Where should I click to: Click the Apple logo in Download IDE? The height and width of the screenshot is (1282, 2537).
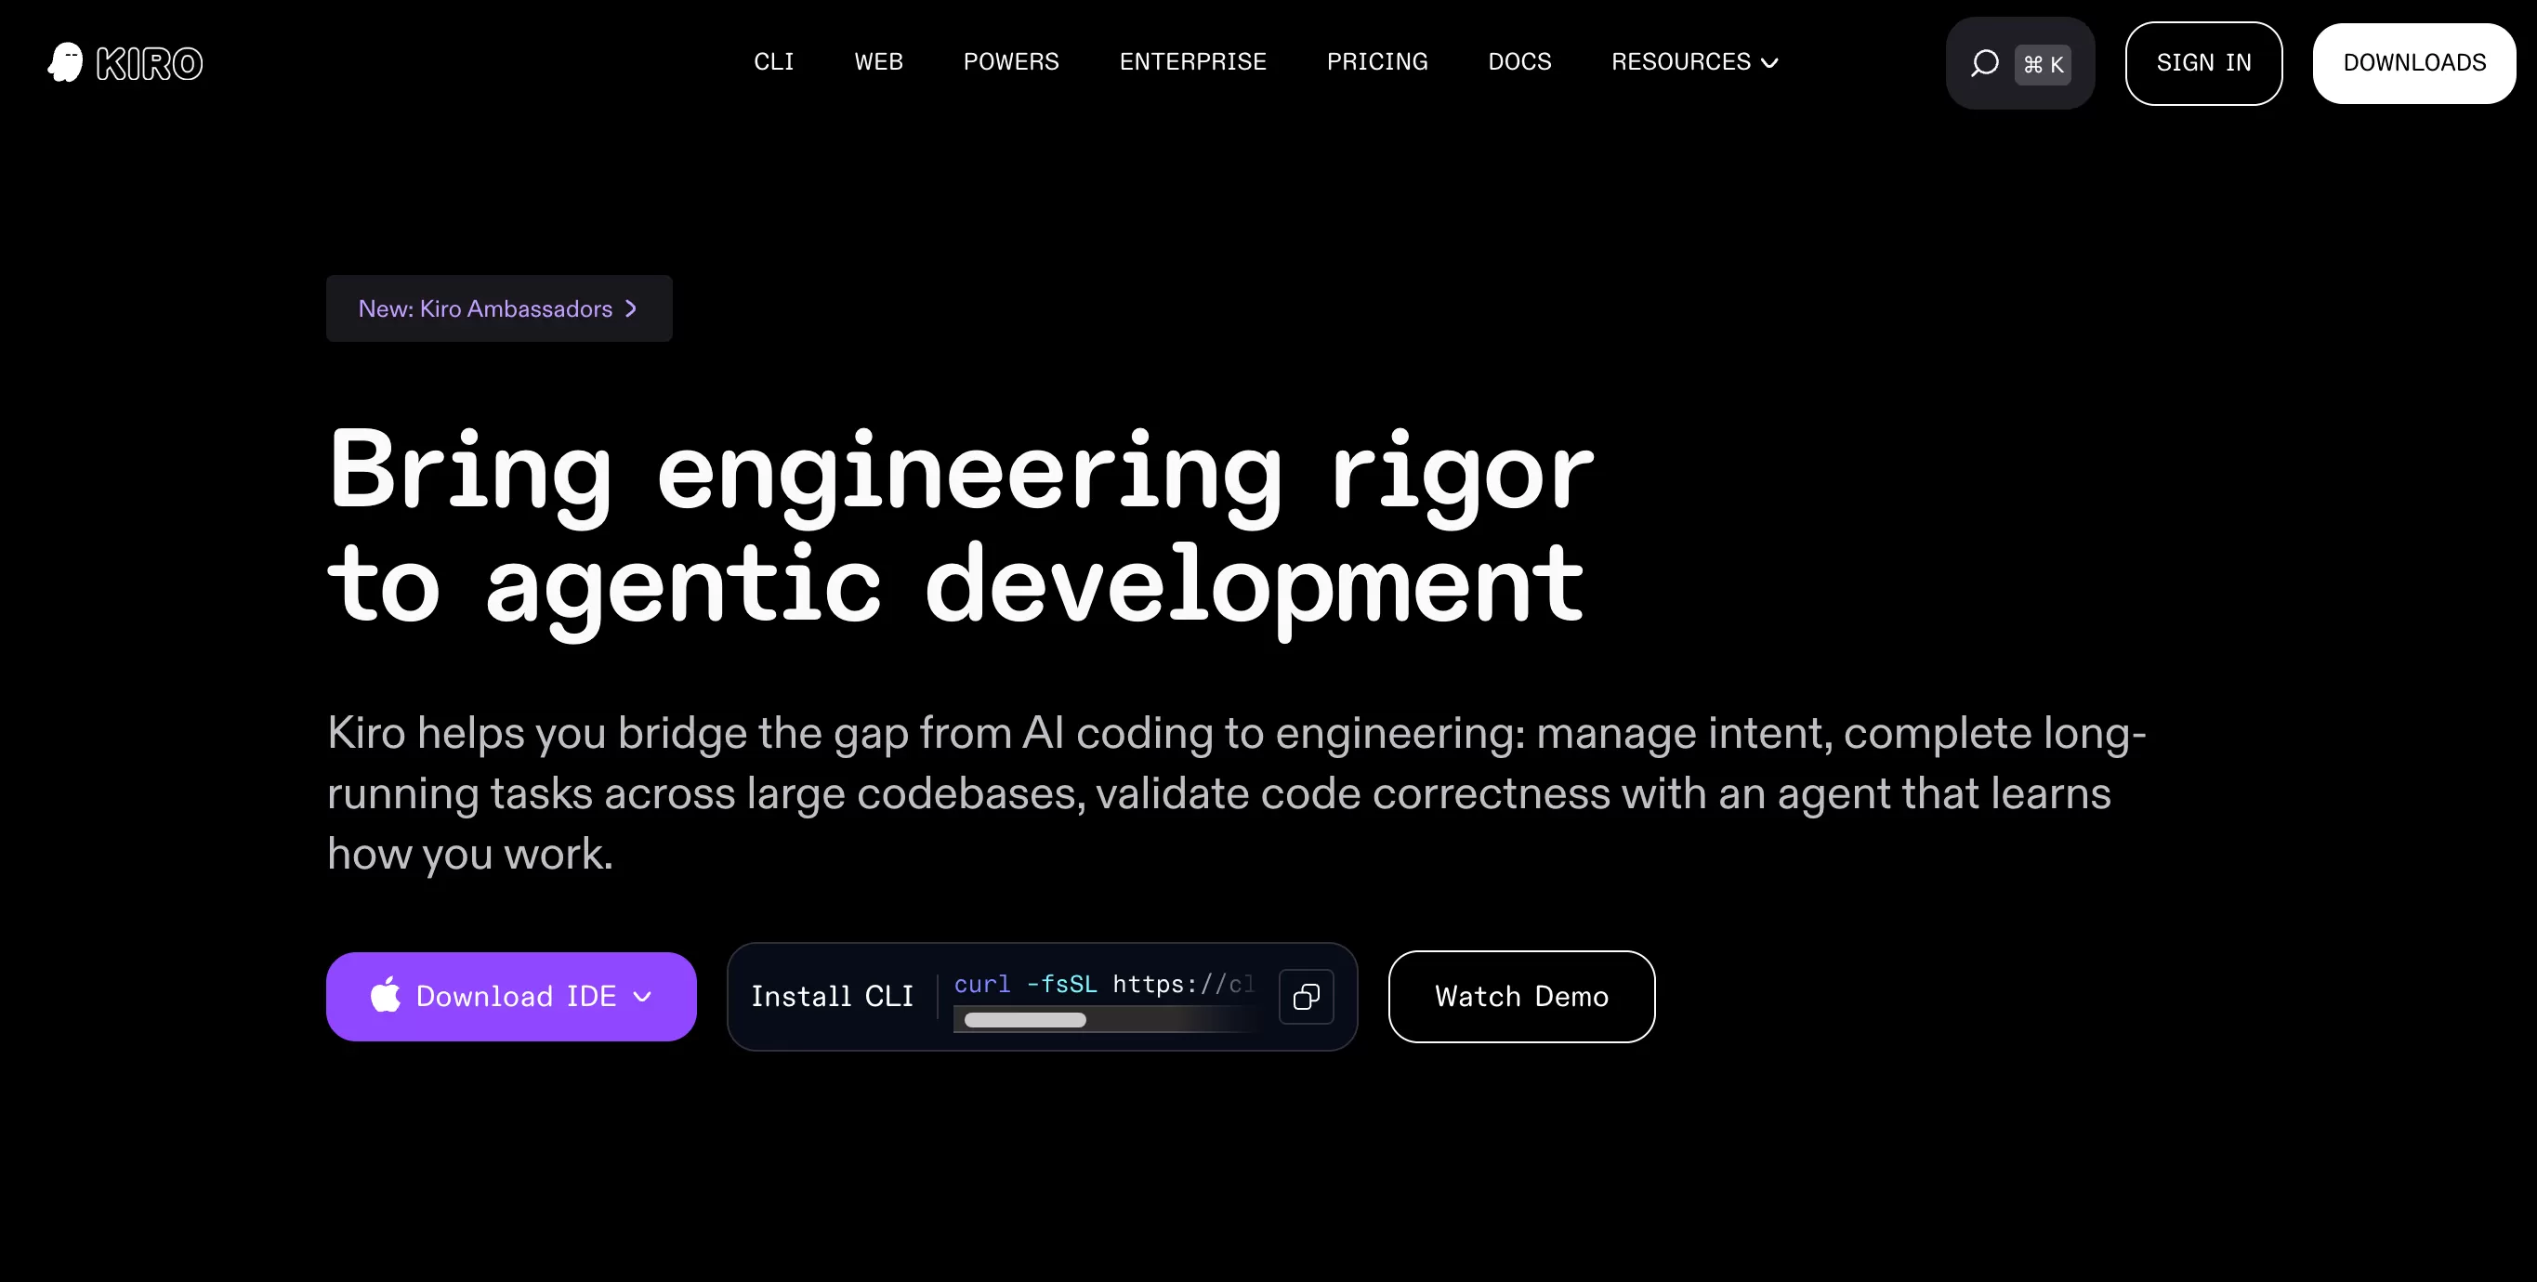coord(385,995)
